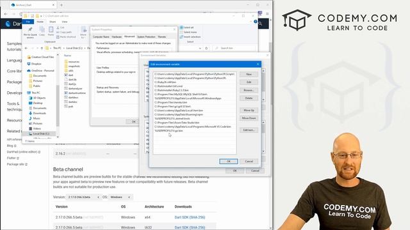Image resolution: width=410 pixels, height=230 pixels.
Task: Click Pin to Quick access in Explorer ribbon
Action: pyautogui.click(x=30, y=33)
